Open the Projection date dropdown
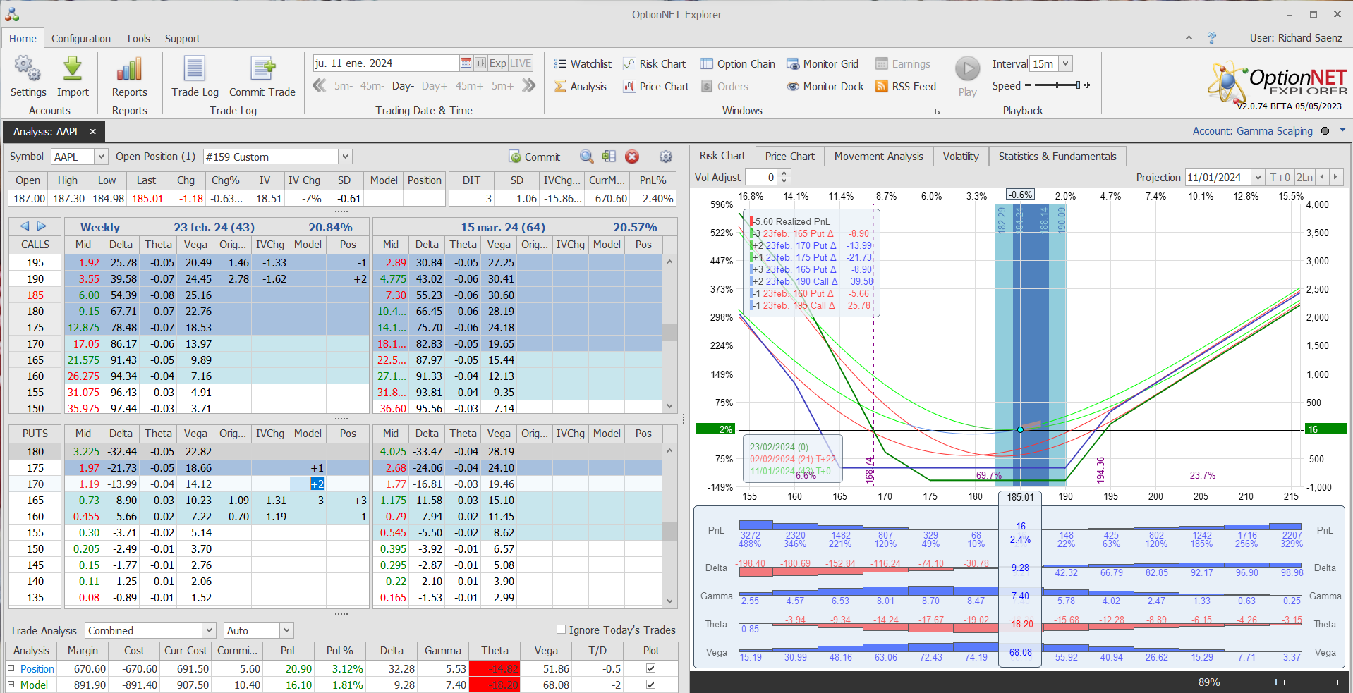Screen dimensions: 1353x693 coord(1257,178)
